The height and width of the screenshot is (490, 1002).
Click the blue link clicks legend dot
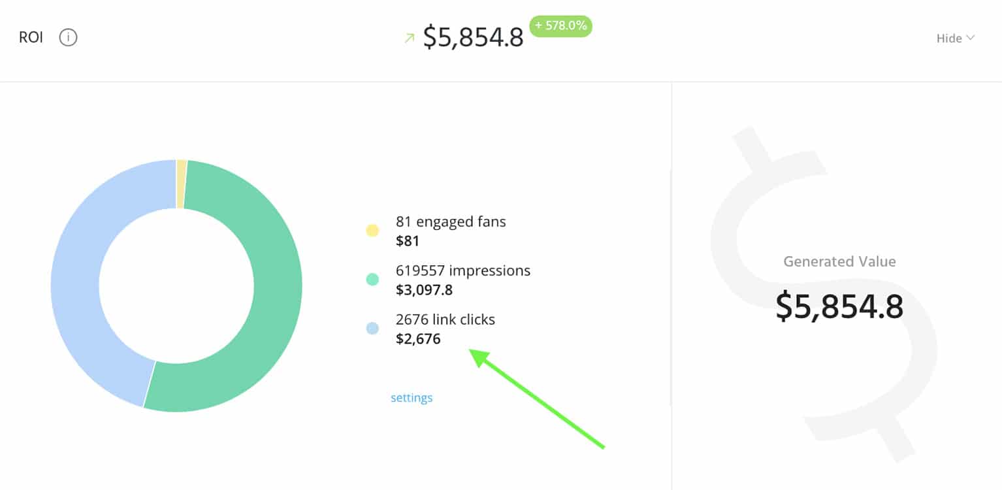pyautogui.click(x=372, y=329)
